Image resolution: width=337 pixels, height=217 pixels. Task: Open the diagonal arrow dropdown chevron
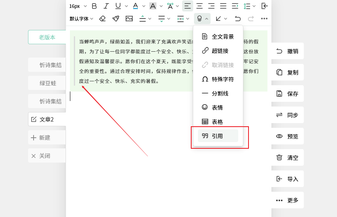226,19
